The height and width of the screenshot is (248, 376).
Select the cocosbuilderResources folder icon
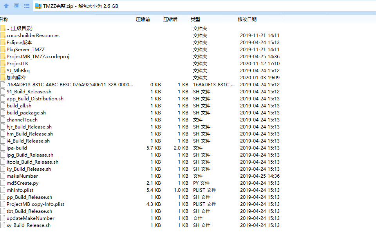pyautogui.click(x=3, y=36)
